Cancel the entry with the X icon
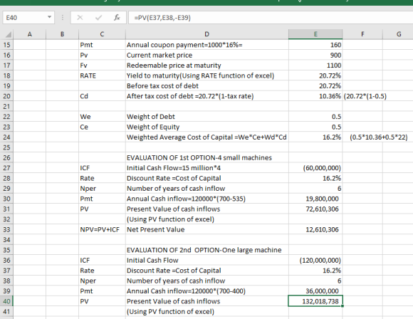 [80, 18]
